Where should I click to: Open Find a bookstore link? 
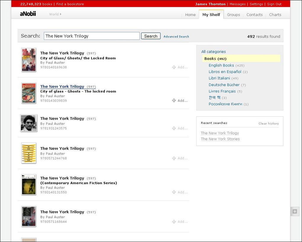[x=70, y=4]
